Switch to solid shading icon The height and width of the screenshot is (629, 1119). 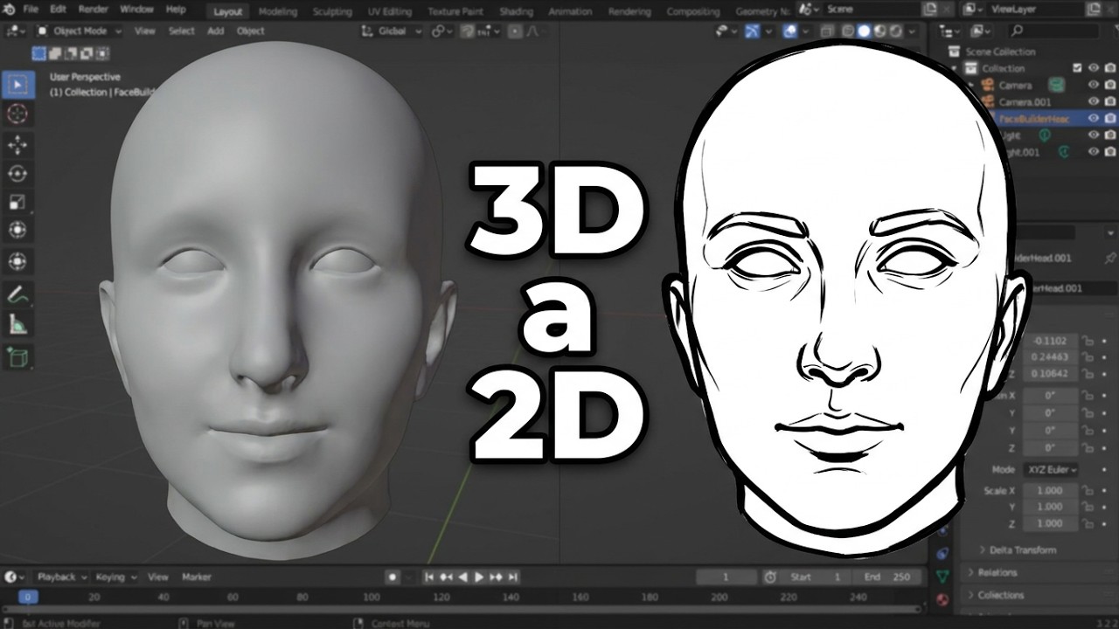point(865,31)
